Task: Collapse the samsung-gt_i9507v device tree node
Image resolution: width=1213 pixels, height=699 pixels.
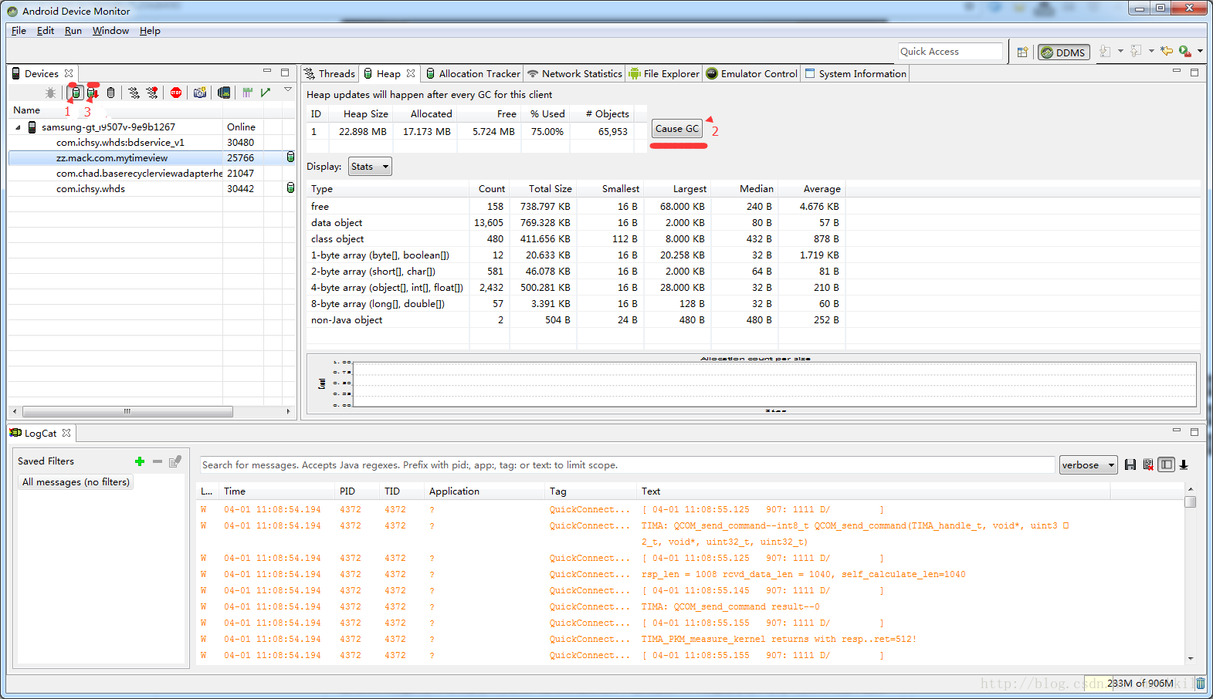Action: (18, 127)
